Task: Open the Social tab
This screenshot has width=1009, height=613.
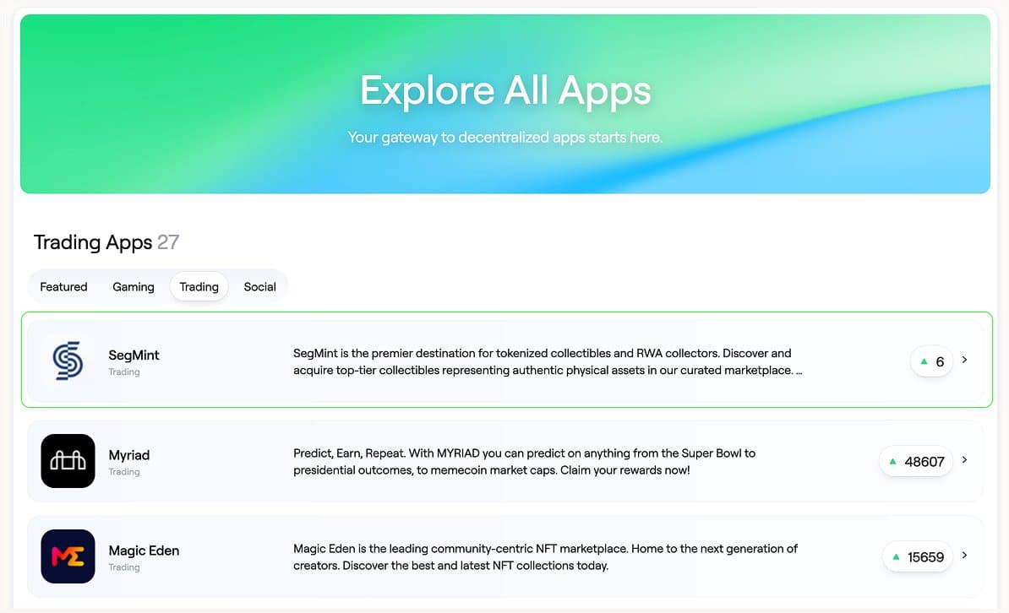Action: [259, 287]
